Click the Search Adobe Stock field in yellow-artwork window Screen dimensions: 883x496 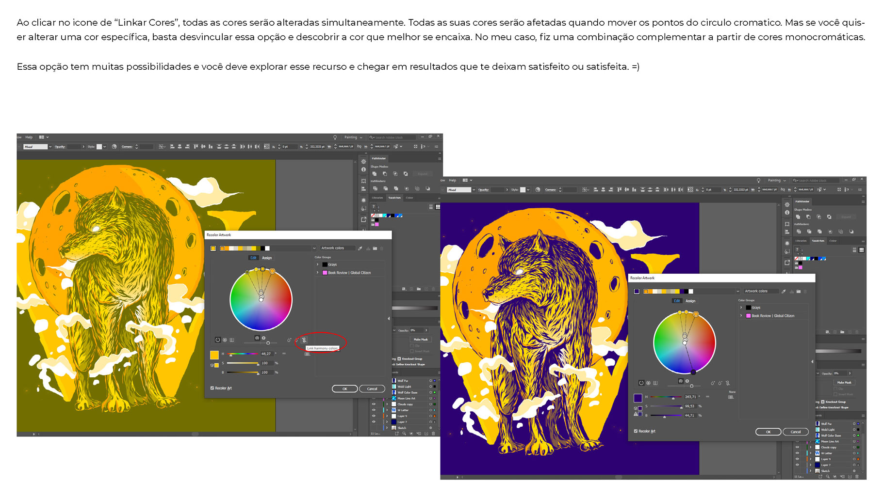[x=392, y=138]
